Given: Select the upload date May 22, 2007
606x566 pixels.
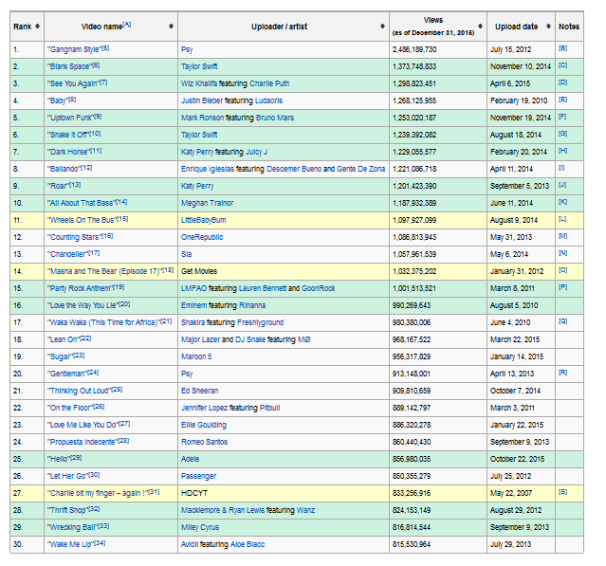Looking at the screenshot, I should (511, 493).
